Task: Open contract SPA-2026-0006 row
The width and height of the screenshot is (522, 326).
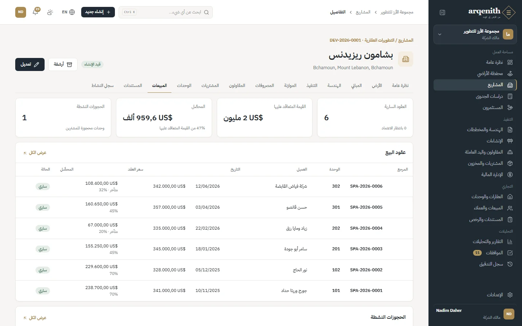Action: 214,187
